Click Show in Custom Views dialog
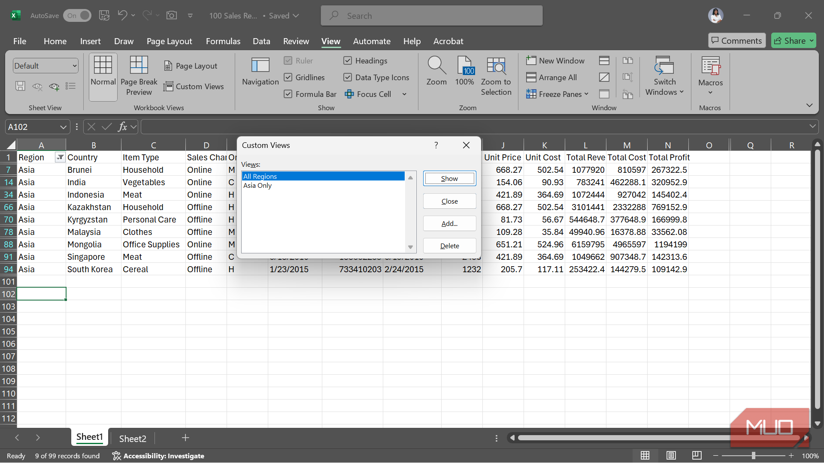The image size is (824, 463). 449,178
